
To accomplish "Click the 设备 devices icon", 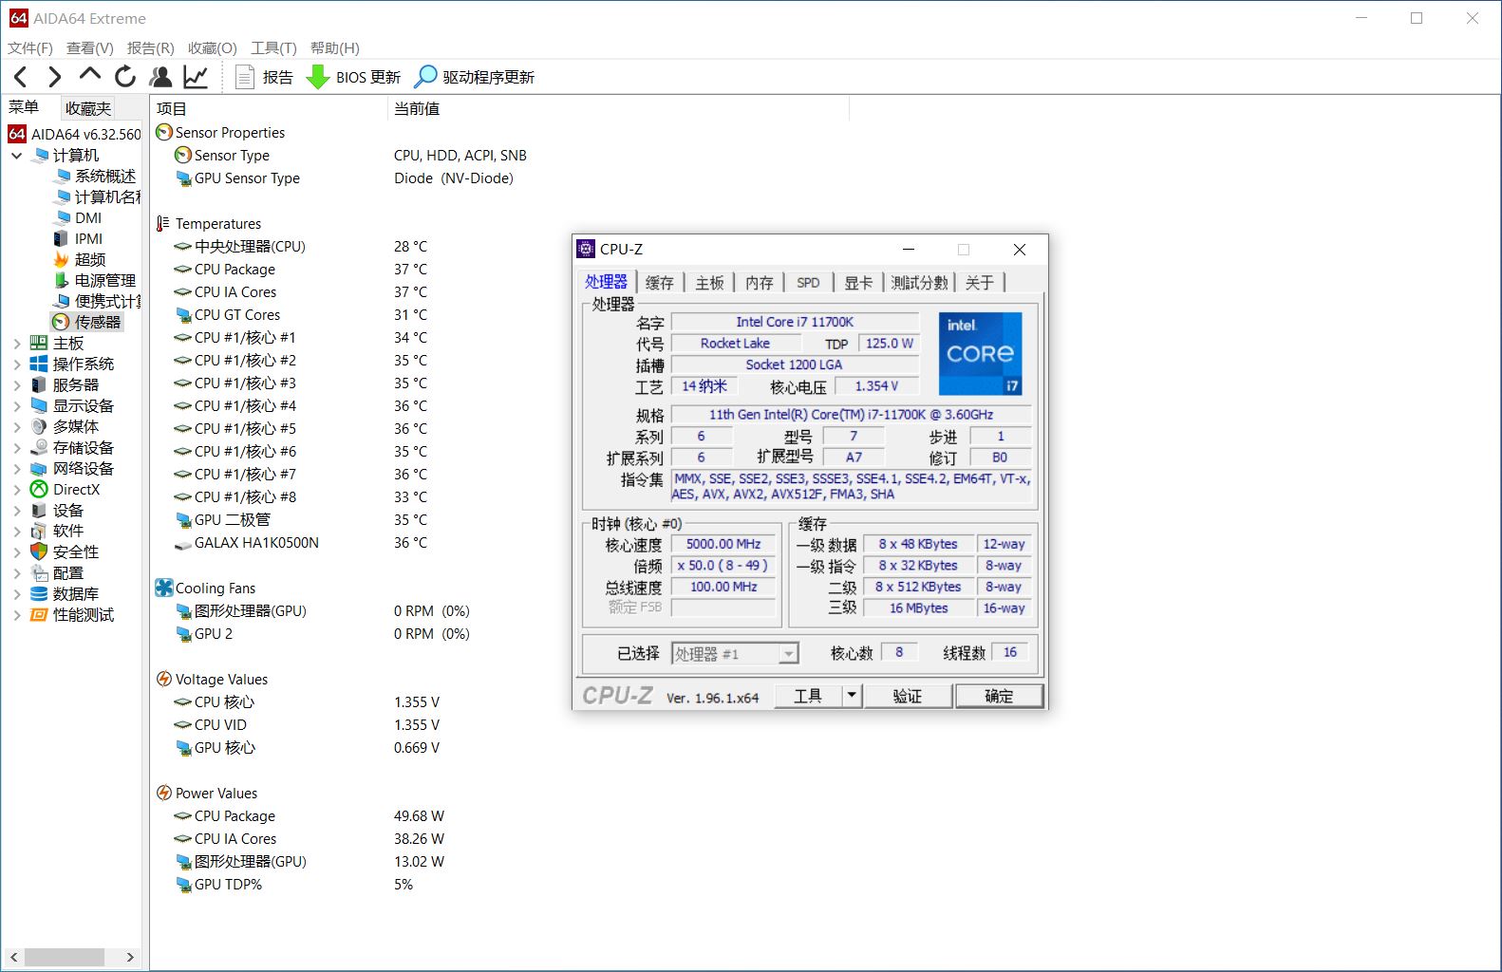I will [39, 511].
